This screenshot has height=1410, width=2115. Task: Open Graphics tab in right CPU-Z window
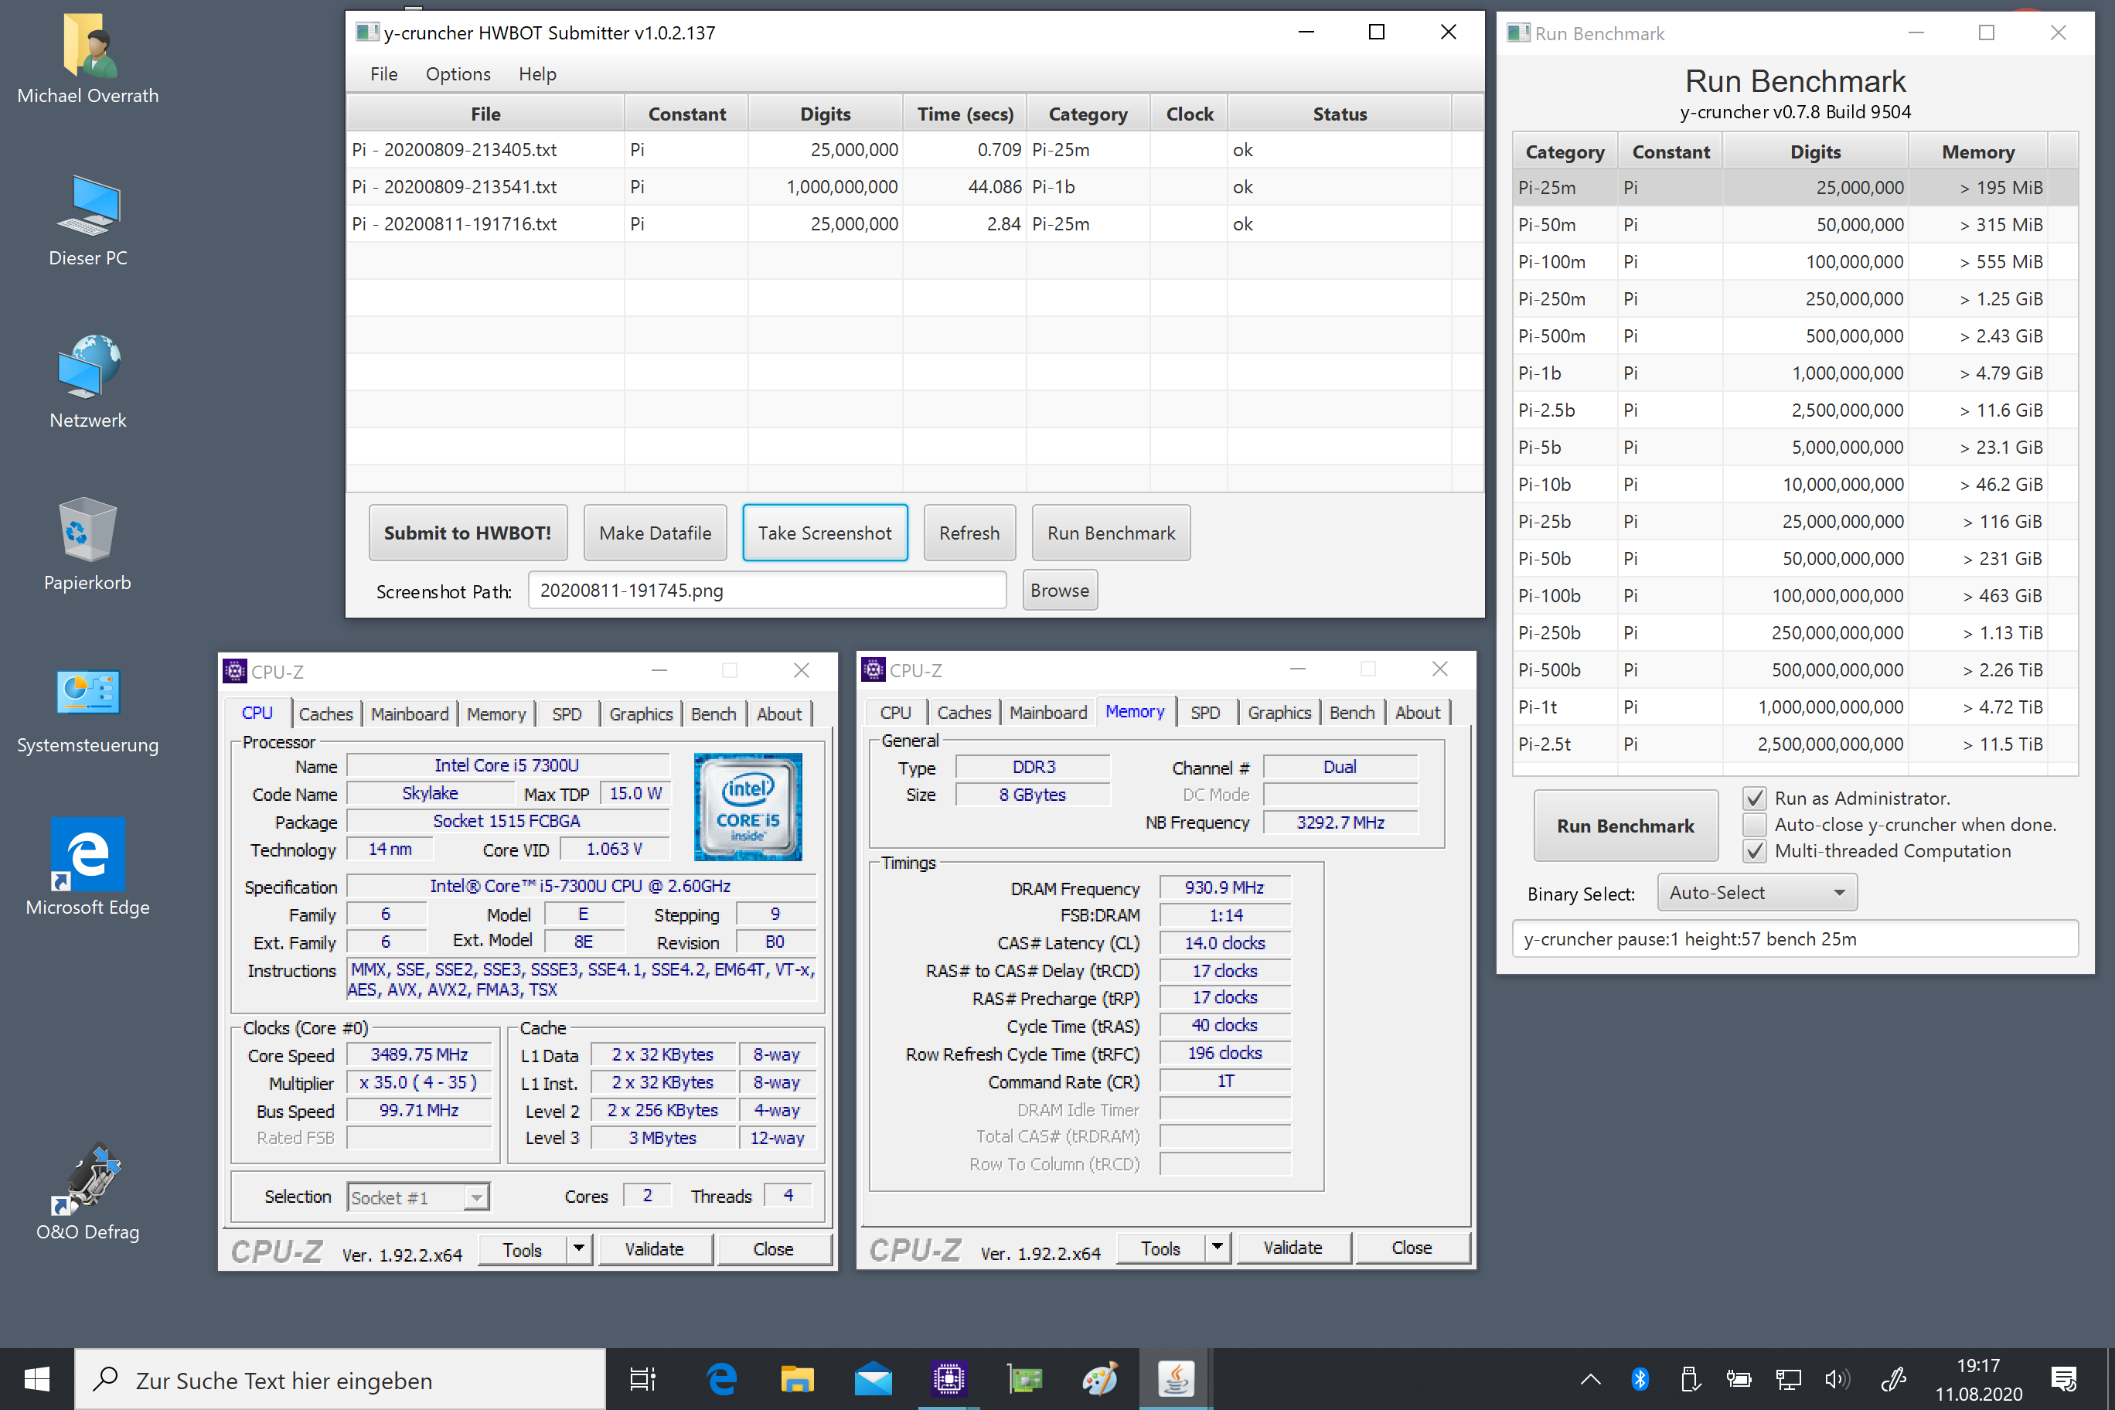point(1279,712)
